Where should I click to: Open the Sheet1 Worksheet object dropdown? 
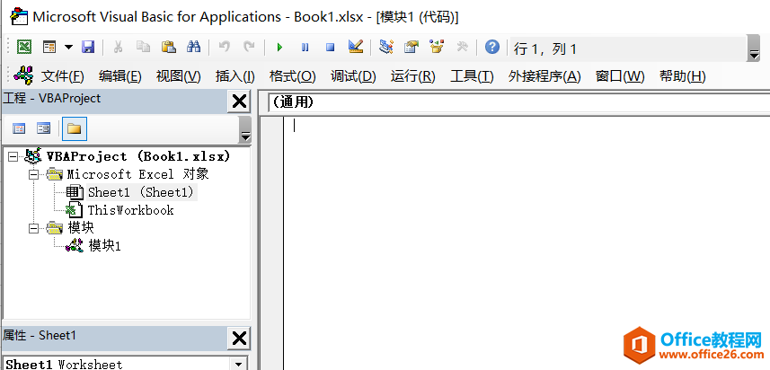pos(239,364)
